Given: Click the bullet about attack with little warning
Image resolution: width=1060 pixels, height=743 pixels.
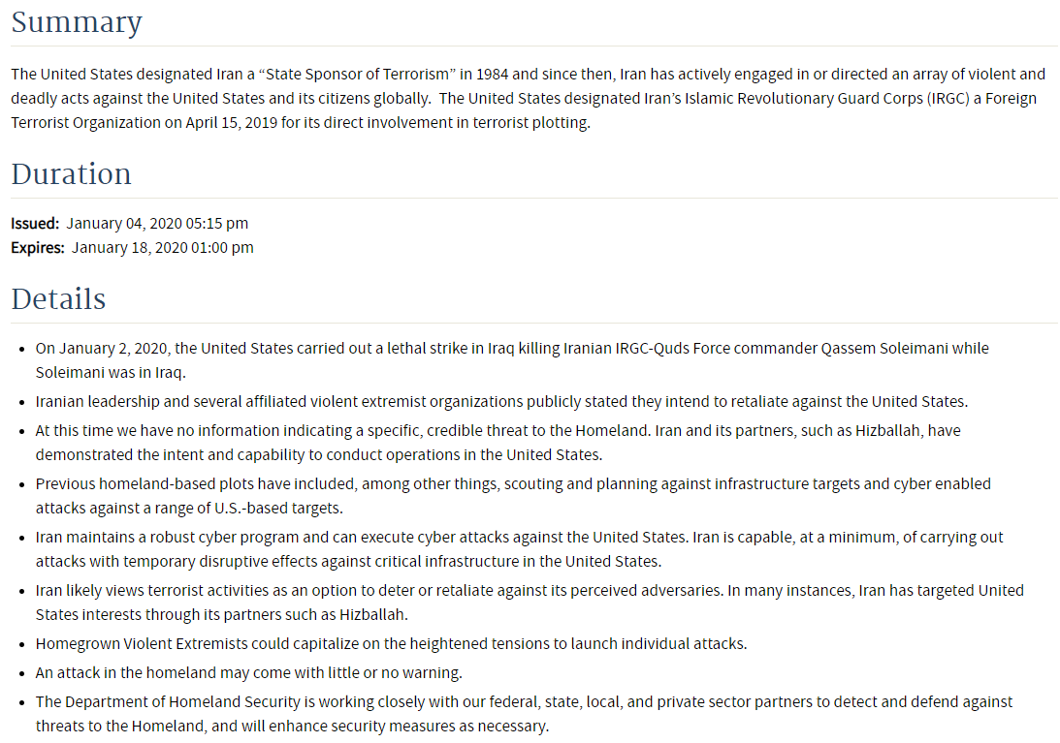Looking at the screenshot, I should (249, 672).
